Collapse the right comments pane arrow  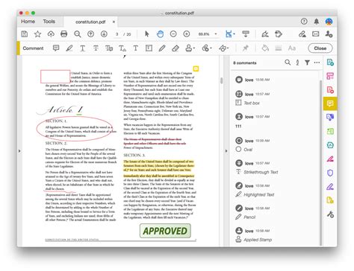click(x=226, y=150)
